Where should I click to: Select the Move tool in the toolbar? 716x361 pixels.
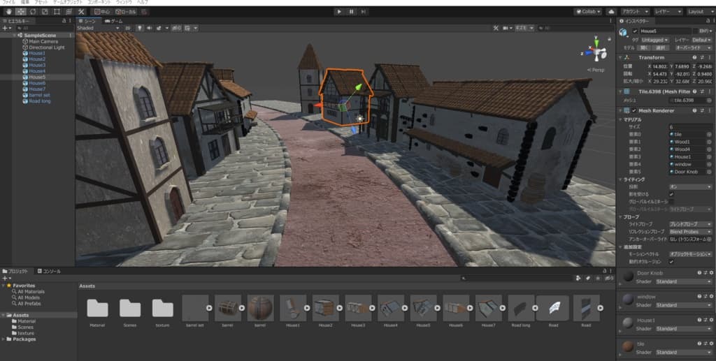tap(20, 12)
